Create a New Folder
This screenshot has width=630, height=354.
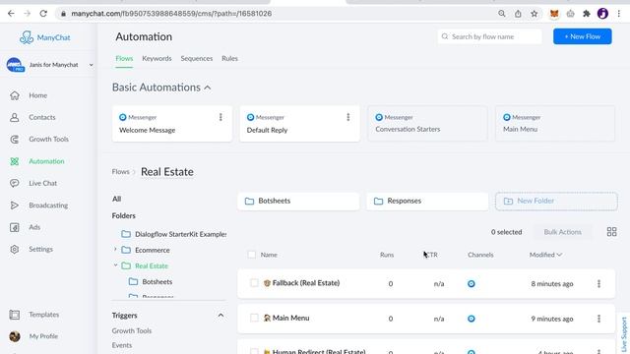(x=556, y=201)
